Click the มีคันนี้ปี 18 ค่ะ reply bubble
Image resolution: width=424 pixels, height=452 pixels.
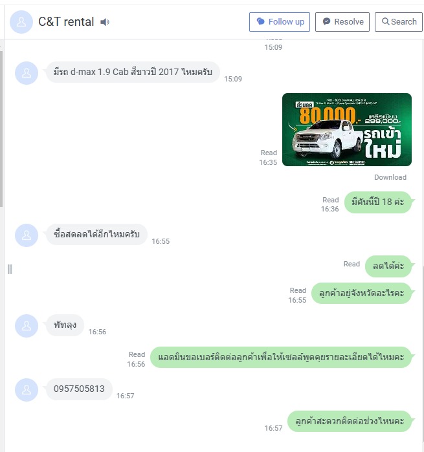point(378,202)
